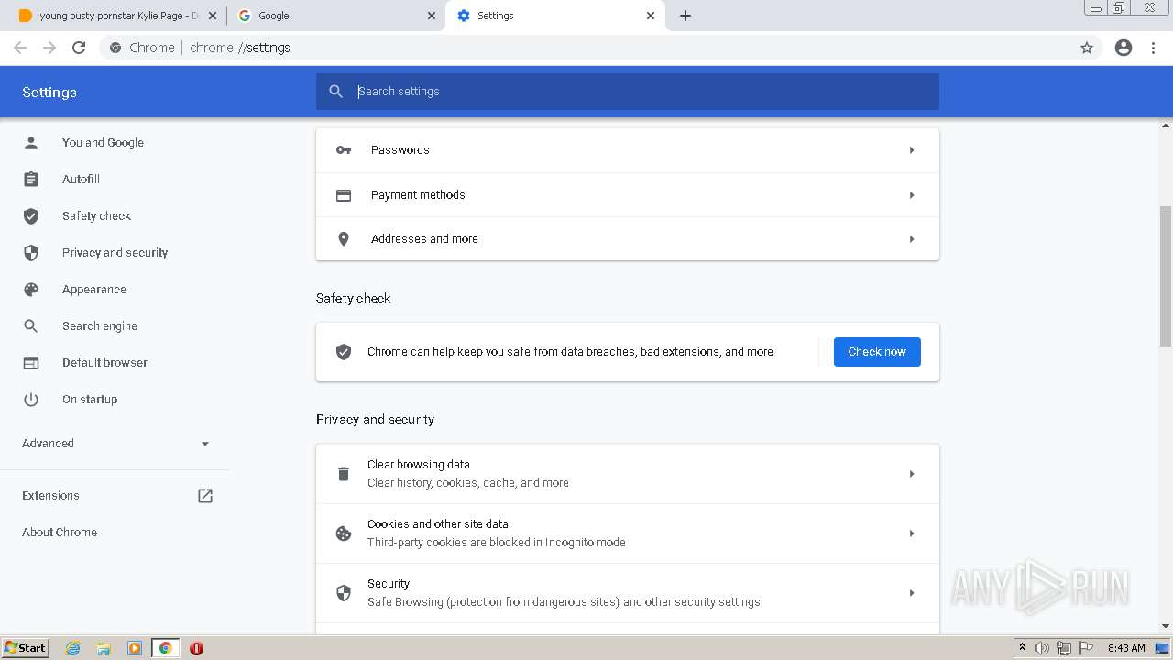The image size is (1173, 660).
Task: Go to Privacy and security in sidebar
Action: pyautogui.click(x=115, y=253)
